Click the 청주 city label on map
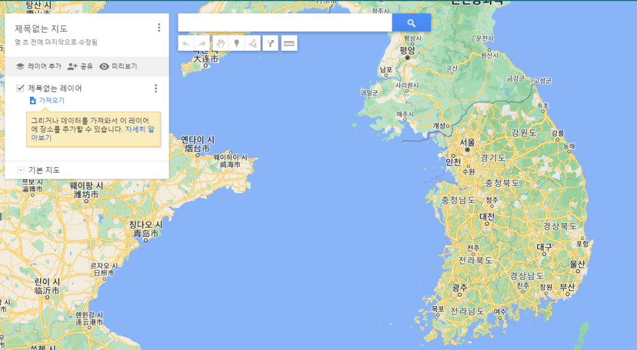This screenshot has height=350, width=637. 492,200
